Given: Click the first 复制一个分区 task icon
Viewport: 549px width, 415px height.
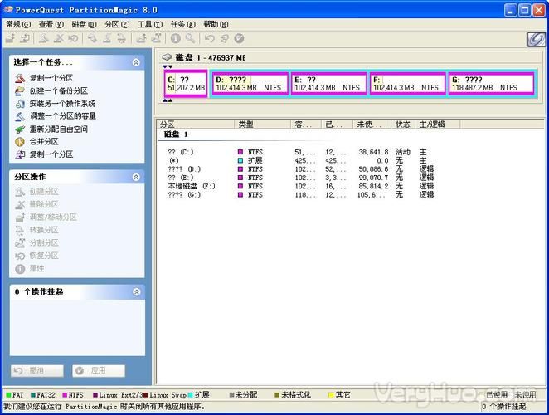Looking at the screenshot, I should 20,78.
